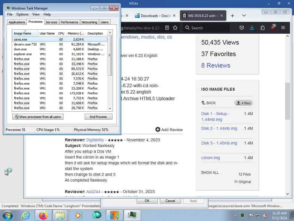Open network tray icon
Screen dimensions: 294x221
click(x=258, y=216)
